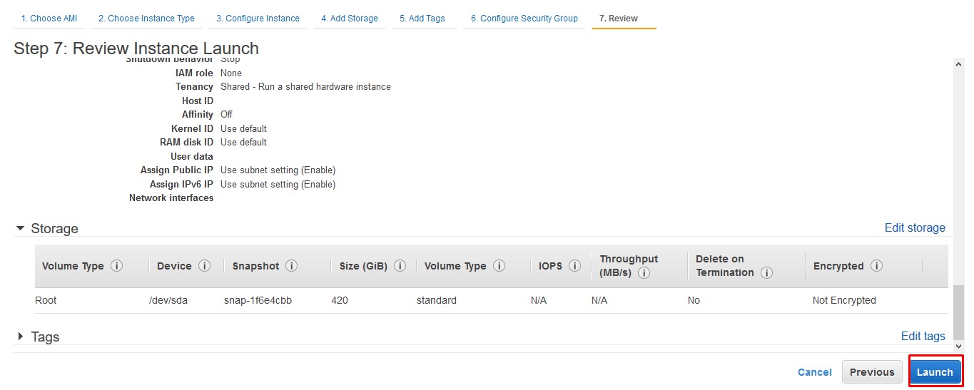The width and height of the screenshot is (974, 390).
Task: Open the Edit storage link
Action: tap(915, 228)
